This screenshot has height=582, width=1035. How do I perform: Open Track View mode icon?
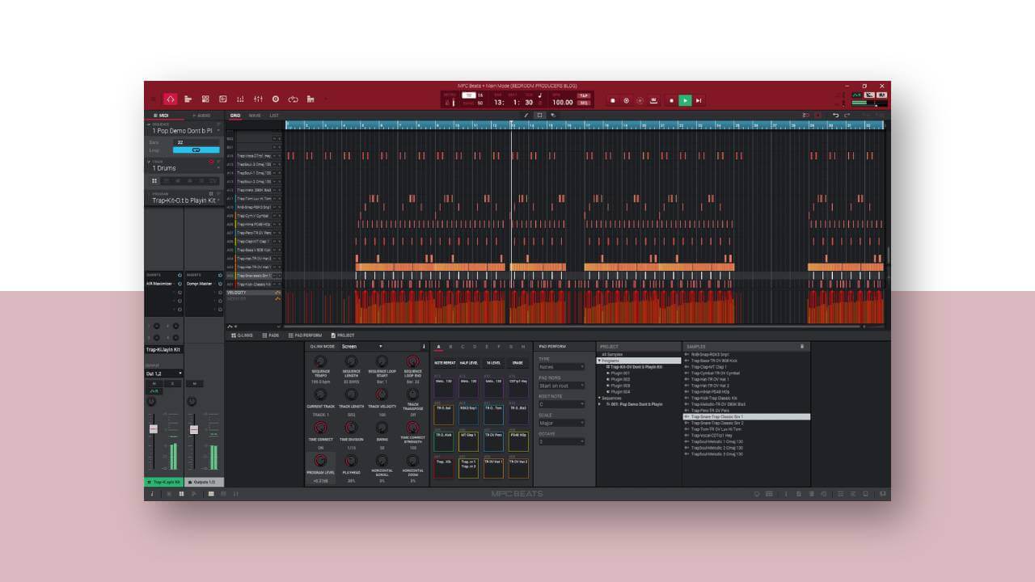click(188, 99)
